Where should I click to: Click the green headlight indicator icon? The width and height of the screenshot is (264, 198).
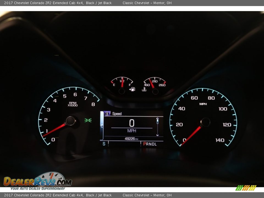(x=88, y=120)
